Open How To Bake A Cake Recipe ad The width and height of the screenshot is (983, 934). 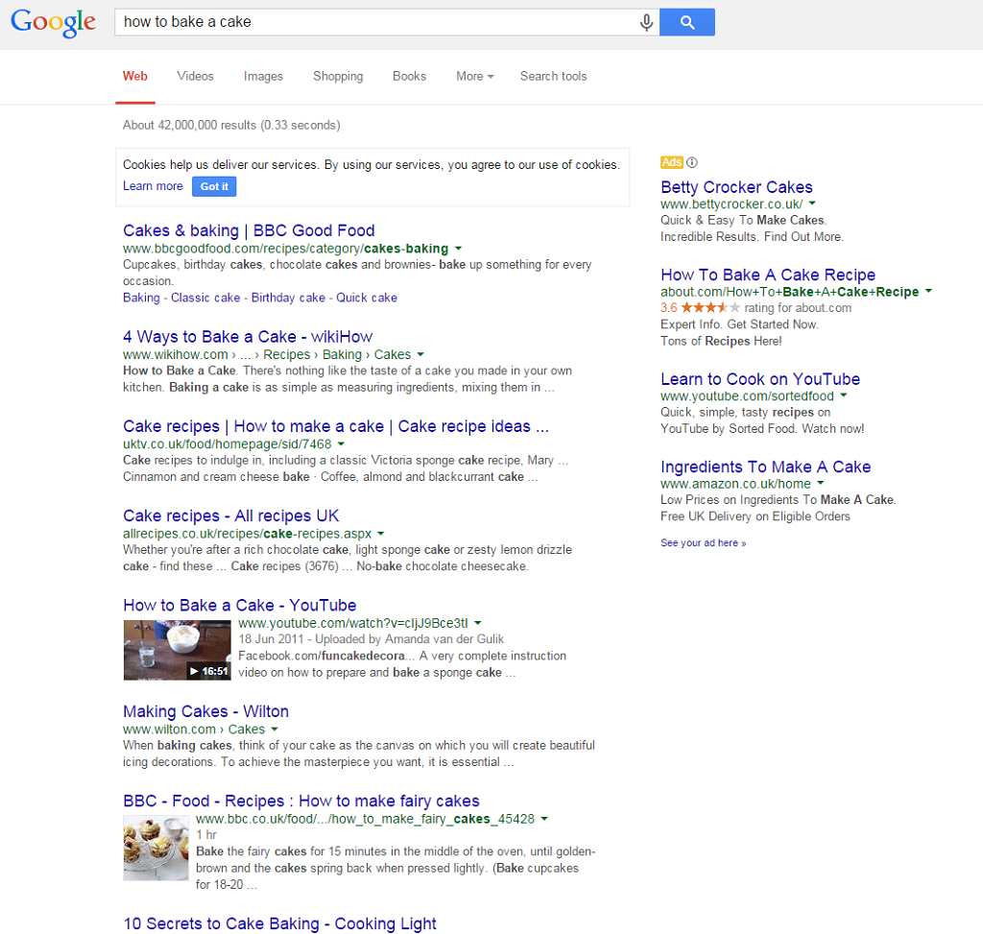click(768, 275)
